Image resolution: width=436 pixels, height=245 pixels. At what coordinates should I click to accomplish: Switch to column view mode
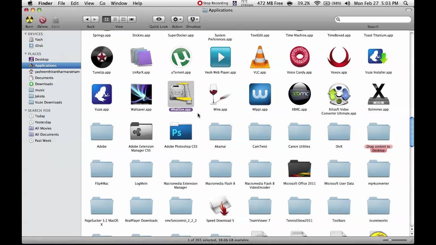[x=123, y=19]
